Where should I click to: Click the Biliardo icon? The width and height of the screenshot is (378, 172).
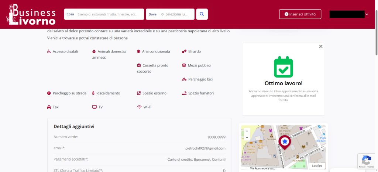[184, 51]
